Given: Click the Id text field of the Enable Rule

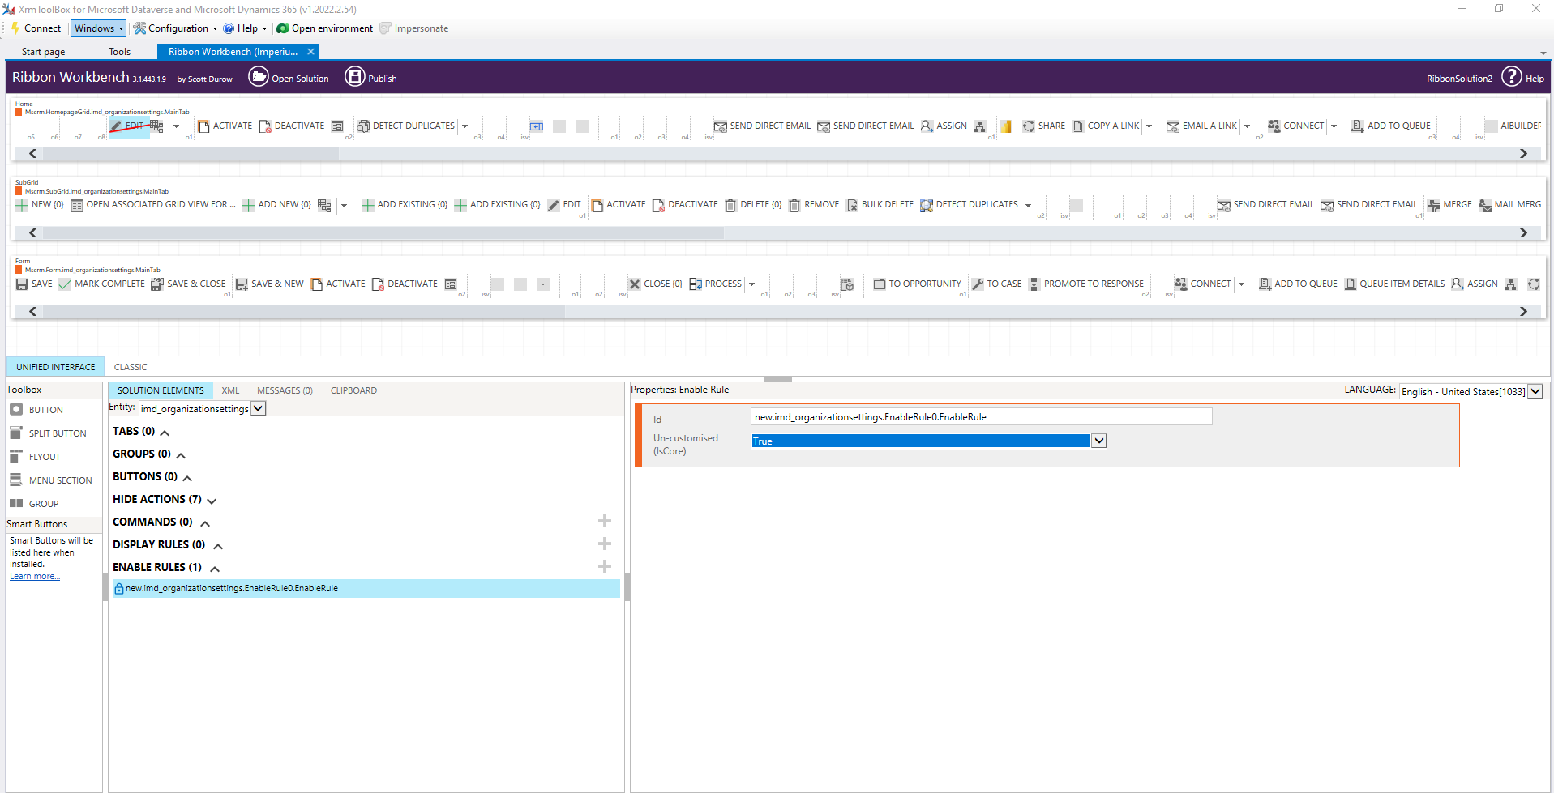Looking at the screenshot, I should (981, 417).
